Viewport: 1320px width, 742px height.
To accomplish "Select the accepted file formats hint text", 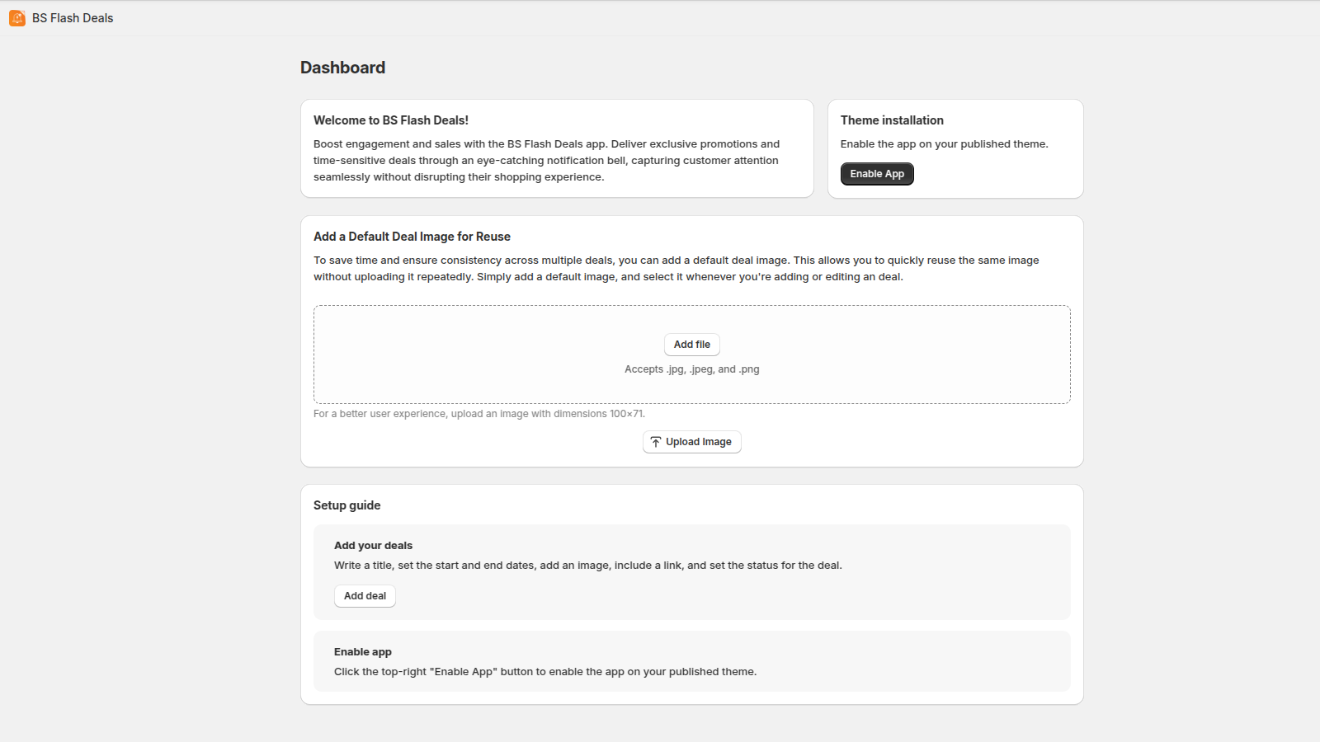I will (691, 369).
